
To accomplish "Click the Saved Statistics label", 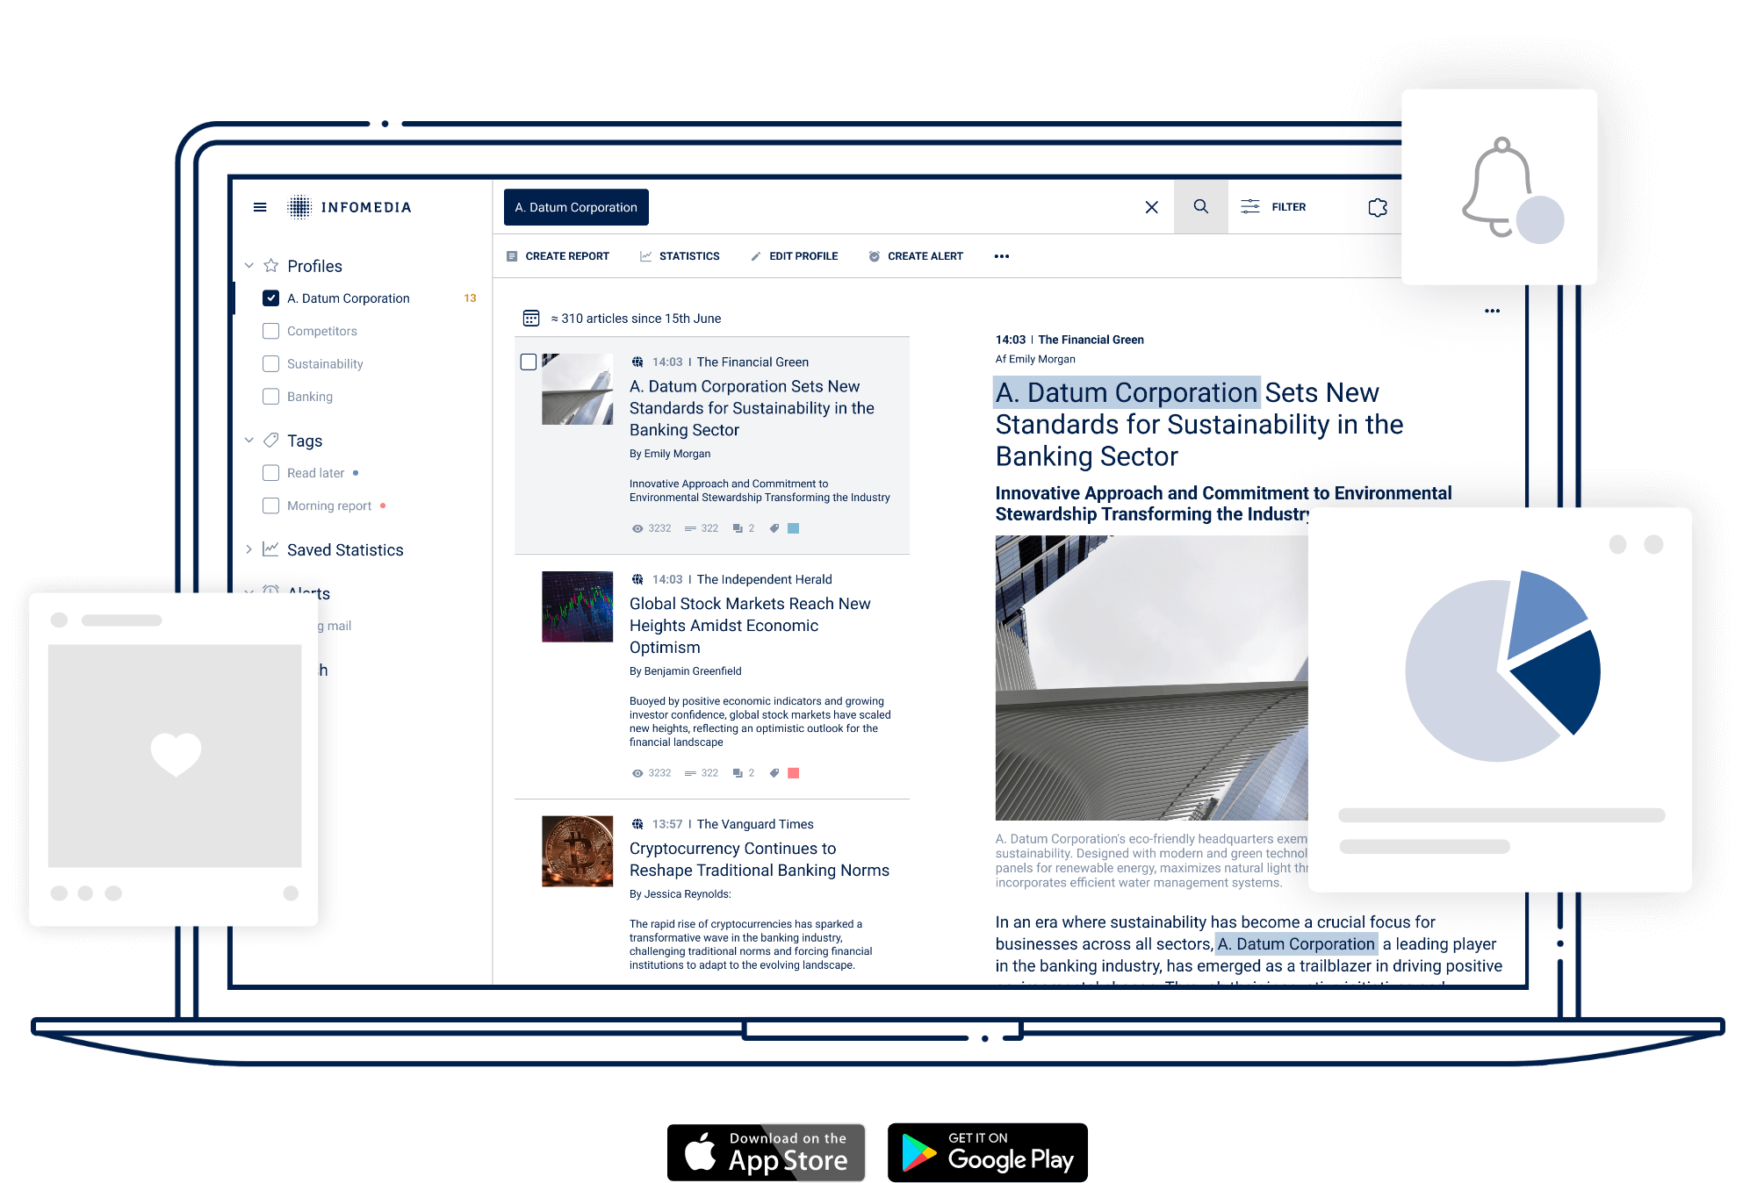I will (345, 549).
